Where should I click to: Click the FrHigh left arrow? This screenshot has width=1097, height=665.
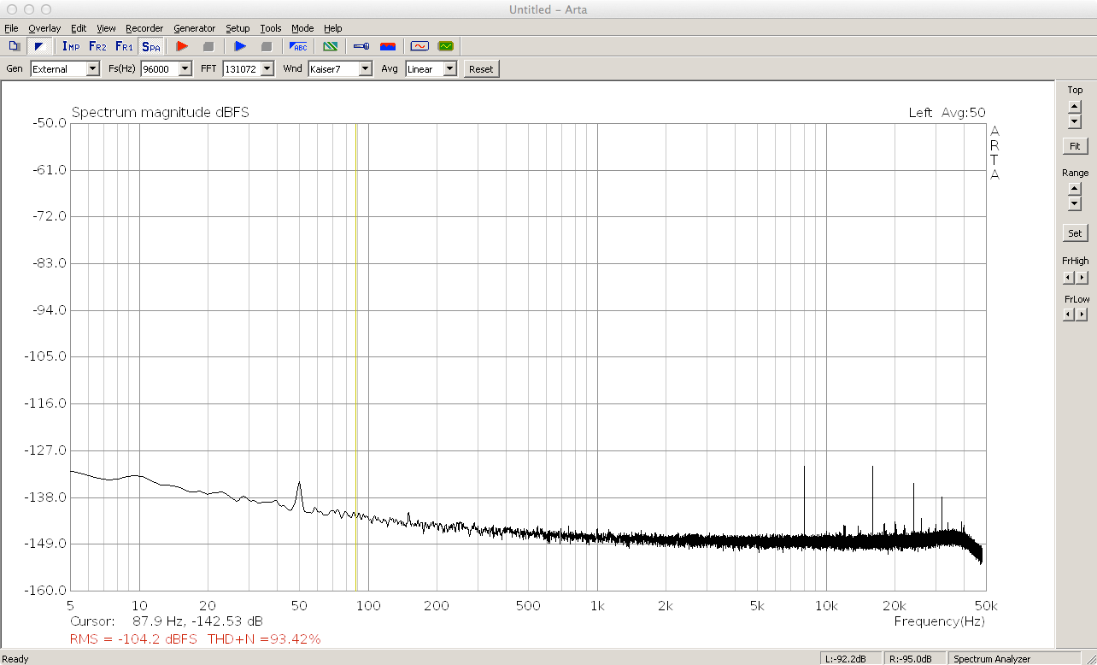point(1068,277)
